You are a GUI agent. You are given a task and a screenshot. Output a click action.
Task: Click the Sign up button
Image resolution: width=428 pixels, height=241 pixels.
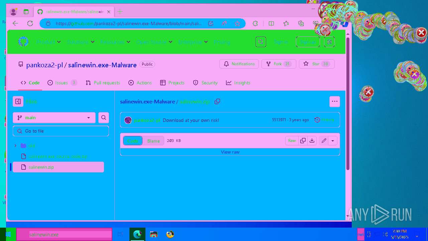pos(308,42)
